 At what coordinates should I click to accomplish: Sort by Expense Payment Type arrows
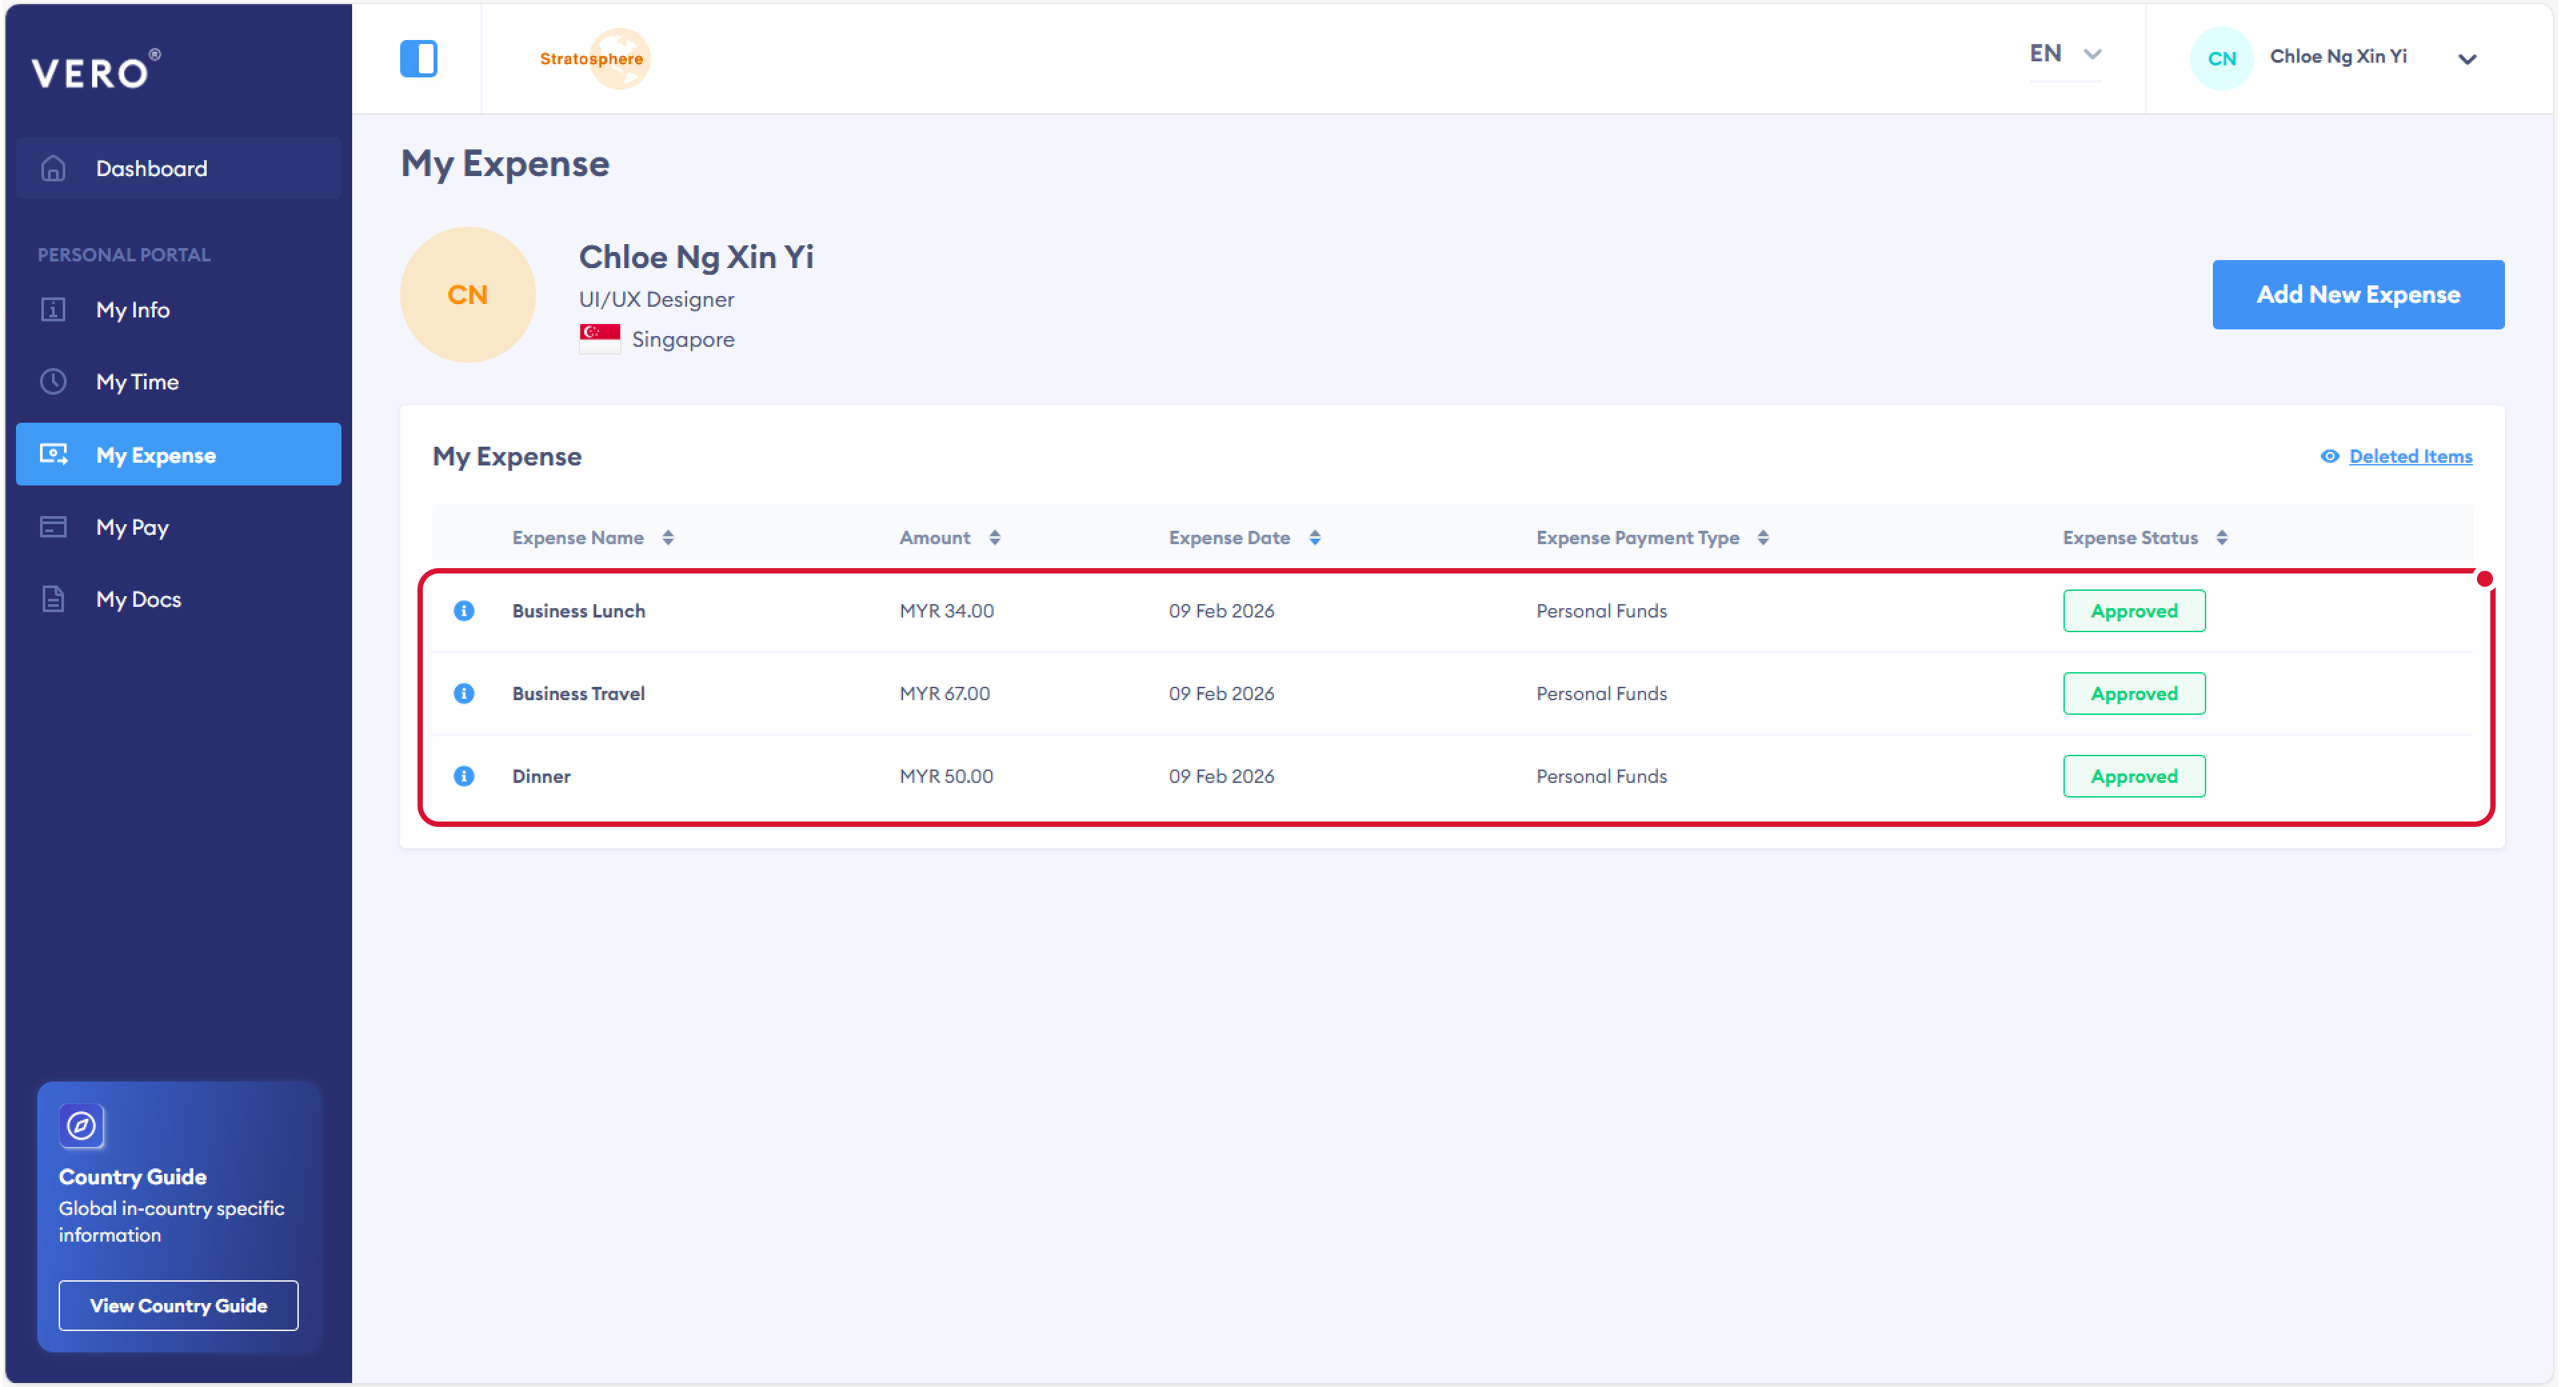(1763, 538)
